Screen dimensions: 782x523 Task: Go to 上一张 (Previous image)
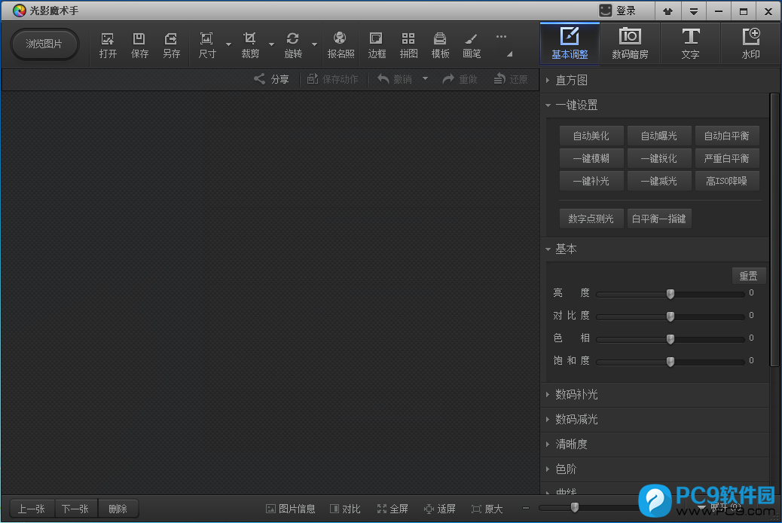pyautogui.click(x=32, y=509)
